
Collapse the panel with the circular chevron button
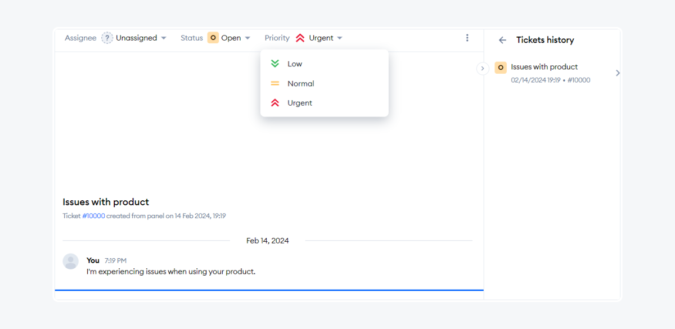pyautogui.click(x=483, y=68)
